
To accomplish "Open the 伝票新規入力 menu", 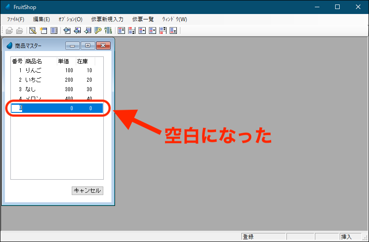I will (107, 19).
